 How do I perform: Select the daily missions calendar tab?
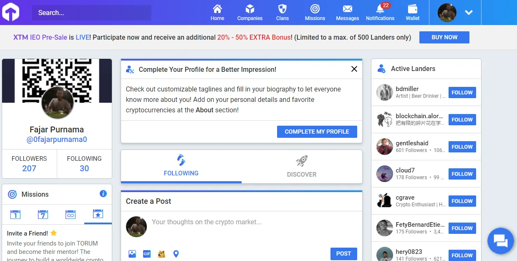coord(15,215)
